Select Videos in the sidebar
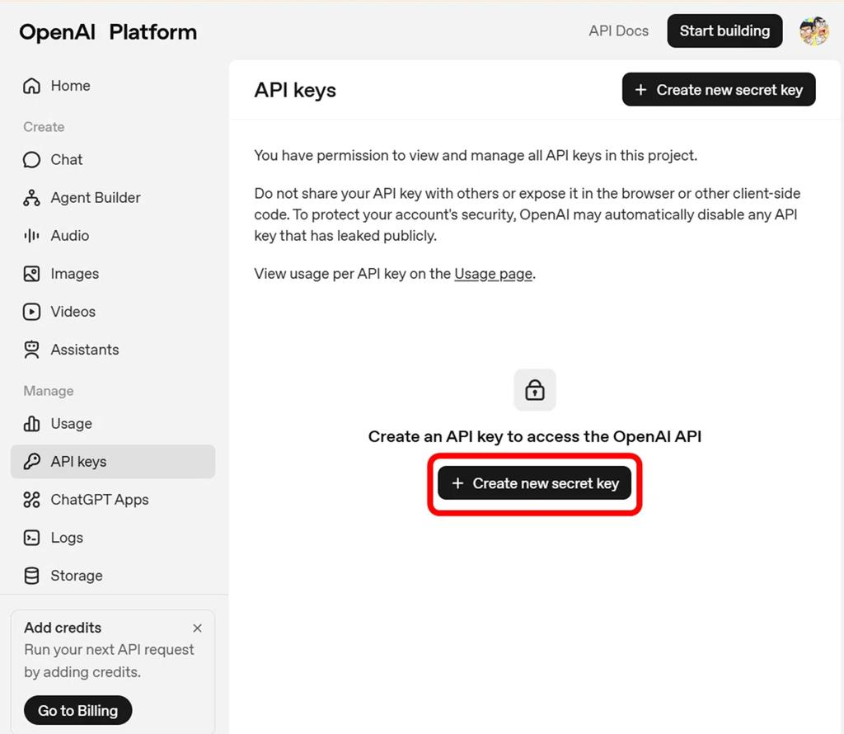Viewport: 844px width, 734px height. [73, 312]
